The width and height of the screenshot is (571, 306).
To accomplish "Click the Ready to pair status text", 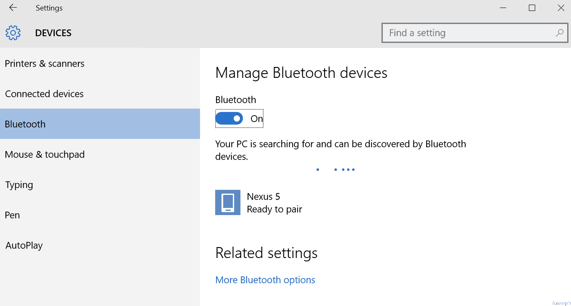I will pyautogui.click(x=275, y=209).
